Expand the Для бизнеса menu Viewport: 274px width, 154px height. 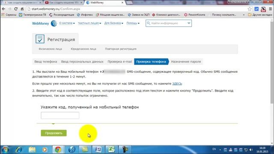click(113, 23)
